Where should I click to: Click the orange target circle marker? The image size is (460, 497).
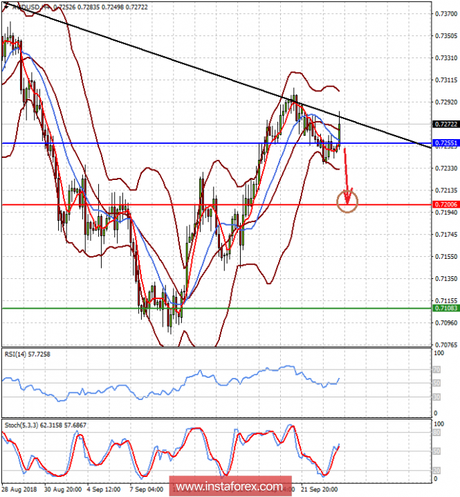pyautogui.click(x=347, y=201)
